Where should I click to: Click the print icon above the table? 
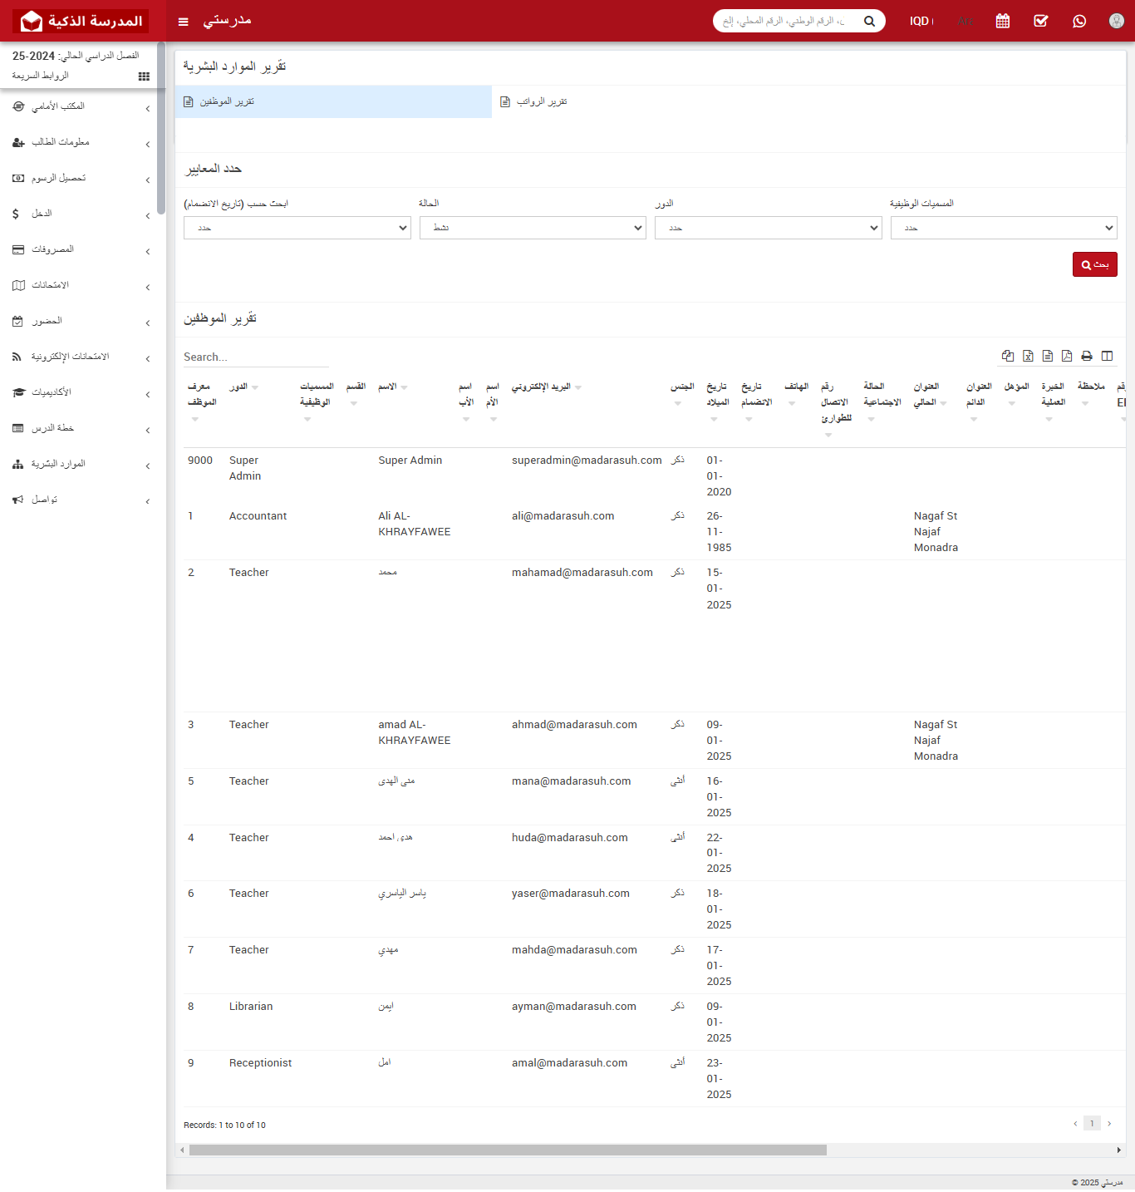pyautogui.click(x=1087, y=356)
